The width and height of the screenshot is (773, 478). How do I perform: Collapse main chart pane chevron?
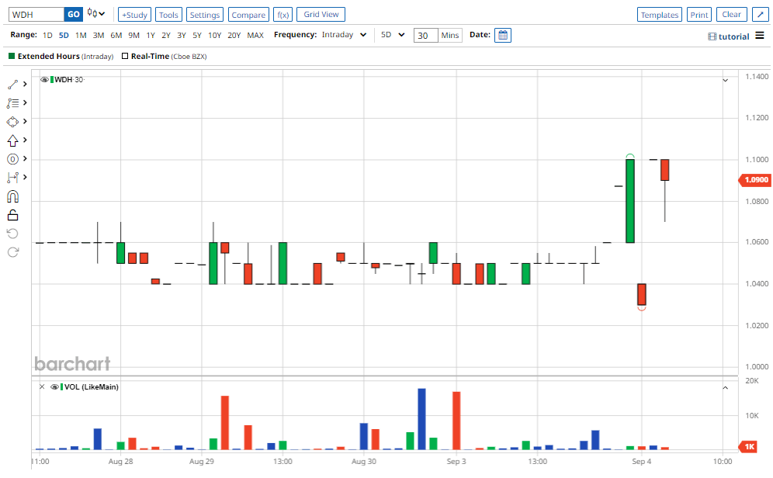click(725, 81)
